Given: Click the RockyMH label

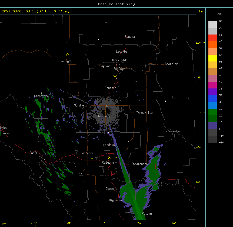Looking at the screenshot, I should (66, 61).
